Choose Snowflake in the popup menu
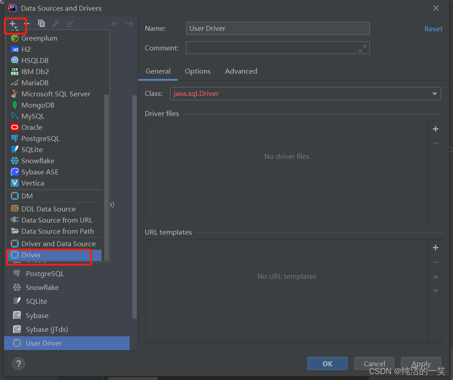This screenshot has height=380, width=453. coord(54,161)
